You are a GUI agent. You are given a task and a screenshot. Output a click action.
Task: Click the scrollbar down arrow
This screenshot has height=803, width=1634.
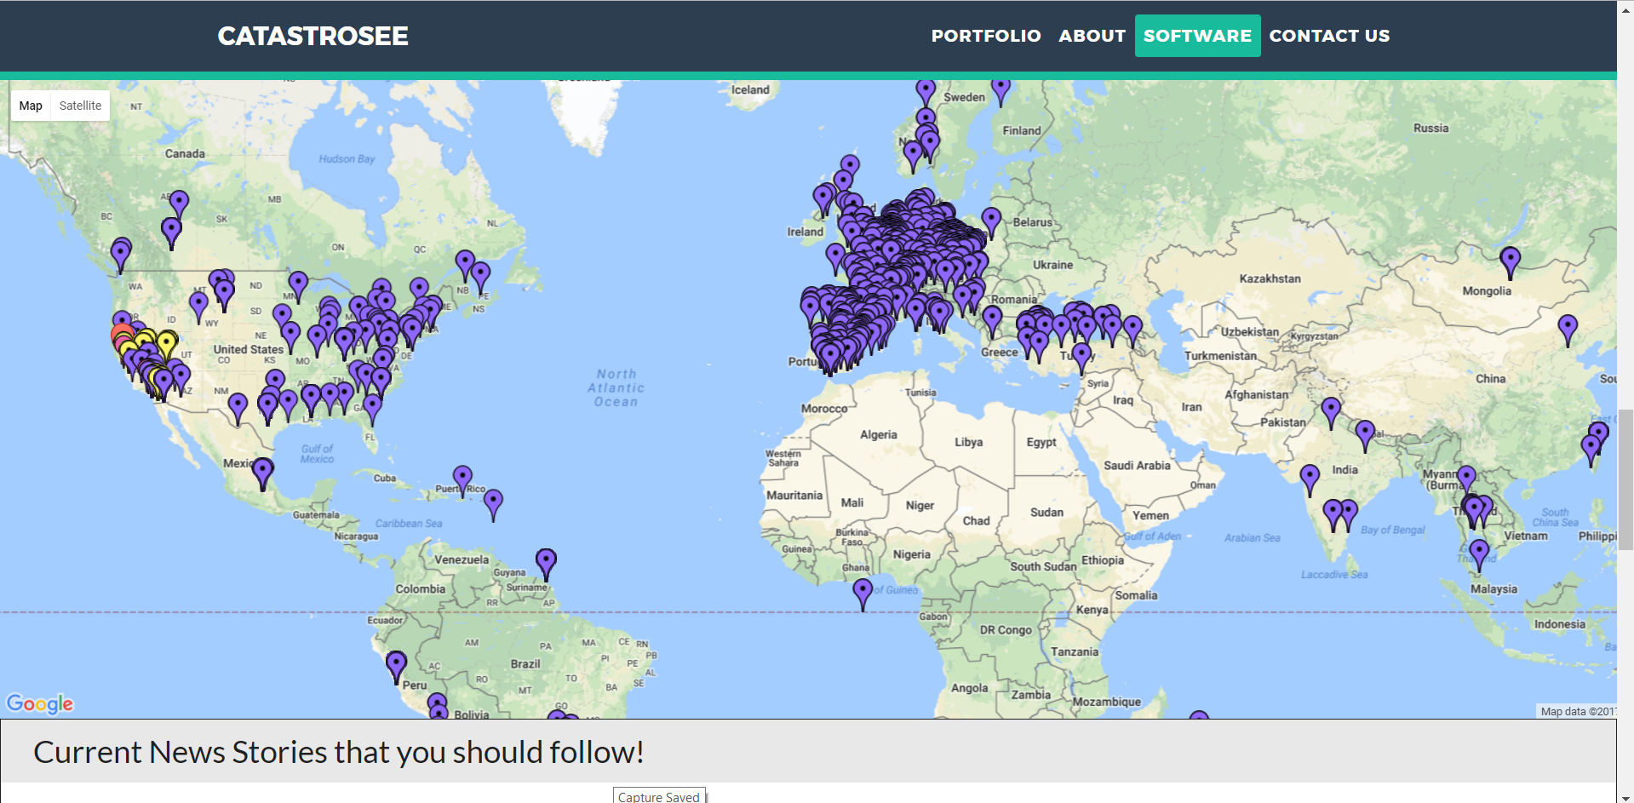1625,797
